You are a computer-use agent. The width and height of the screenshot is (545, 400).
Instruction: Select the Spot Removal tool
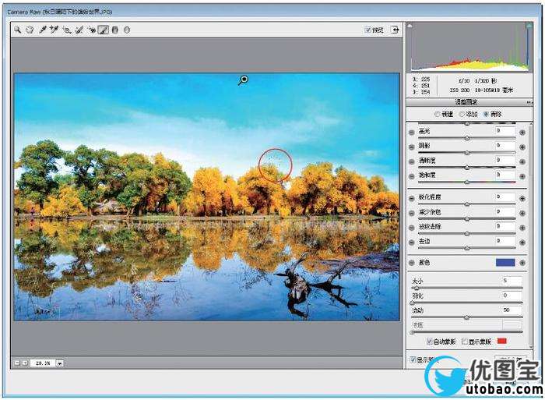[x=79, y=30]
